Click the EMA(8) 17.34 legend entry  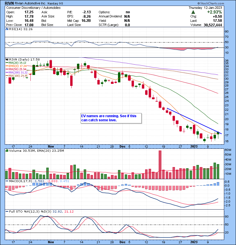coord(16,66)
